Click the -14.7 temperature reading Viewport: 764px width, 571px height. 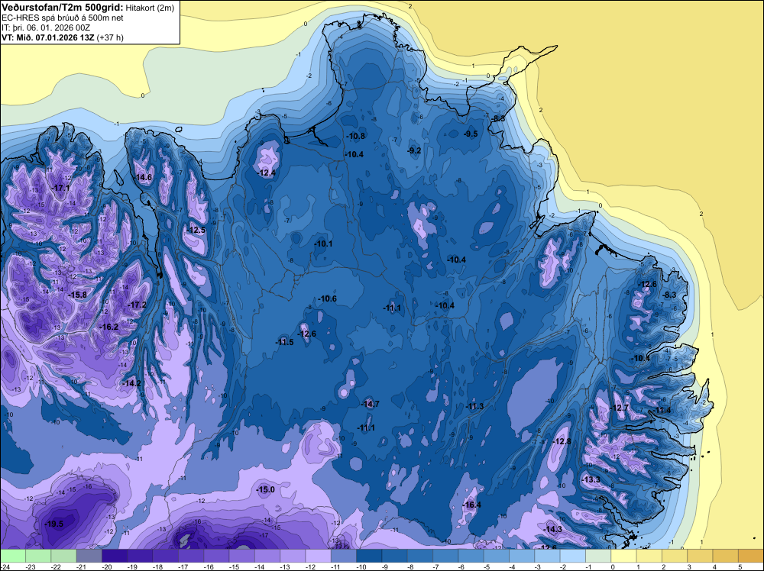[x=370, y=404]
